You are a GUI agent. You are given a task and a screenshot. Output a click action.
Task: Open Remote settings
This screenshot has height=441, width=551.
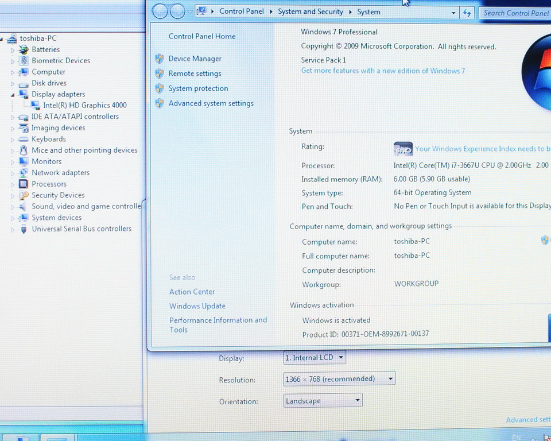click(195, 73)
